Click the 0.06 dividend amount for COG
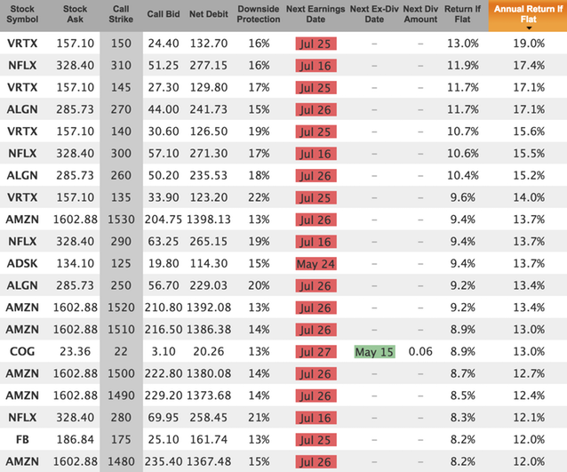 click(420, 352)
